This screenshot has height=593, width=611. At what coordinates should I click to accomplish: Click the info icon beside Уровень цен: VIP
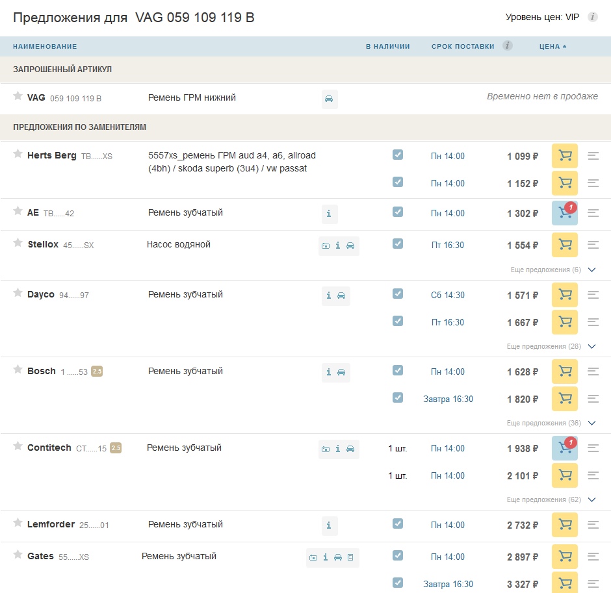592,17
